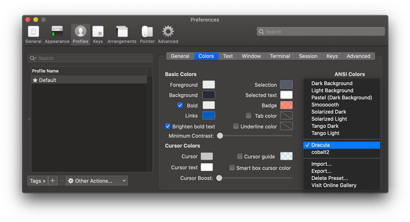Image resolution: width=410 pixels, height=222 pixels.
Task: Open the Cursor text color swatch
Action: 207,167
